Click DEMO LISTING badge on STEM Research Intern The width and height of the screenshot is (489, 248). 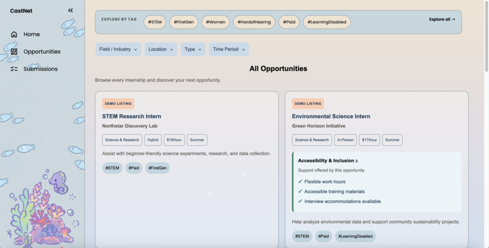pos(118,104)
